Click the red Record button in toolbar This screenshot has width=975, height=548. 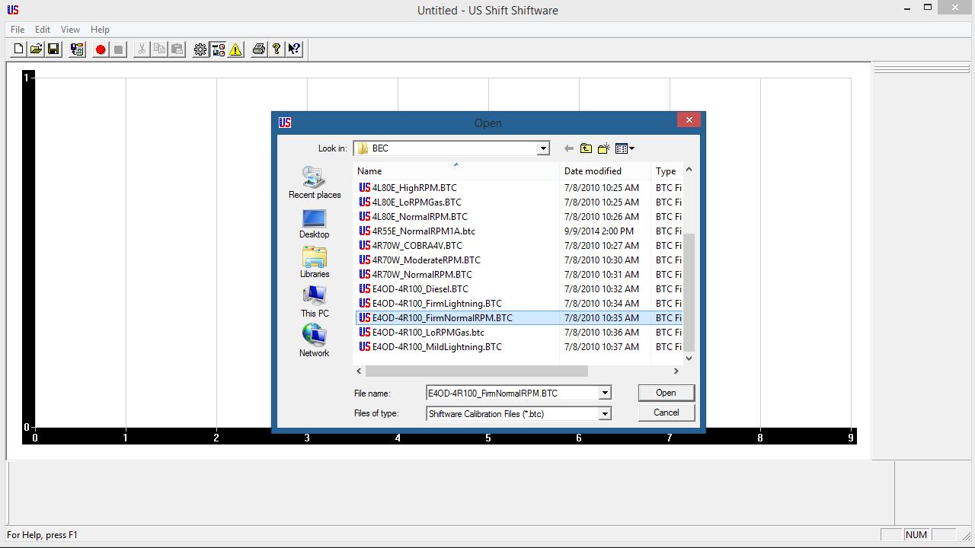pos(101,49)
